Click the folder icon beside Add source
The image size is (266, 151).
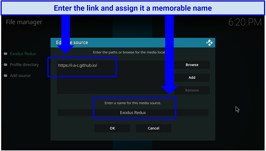(6, 75)
